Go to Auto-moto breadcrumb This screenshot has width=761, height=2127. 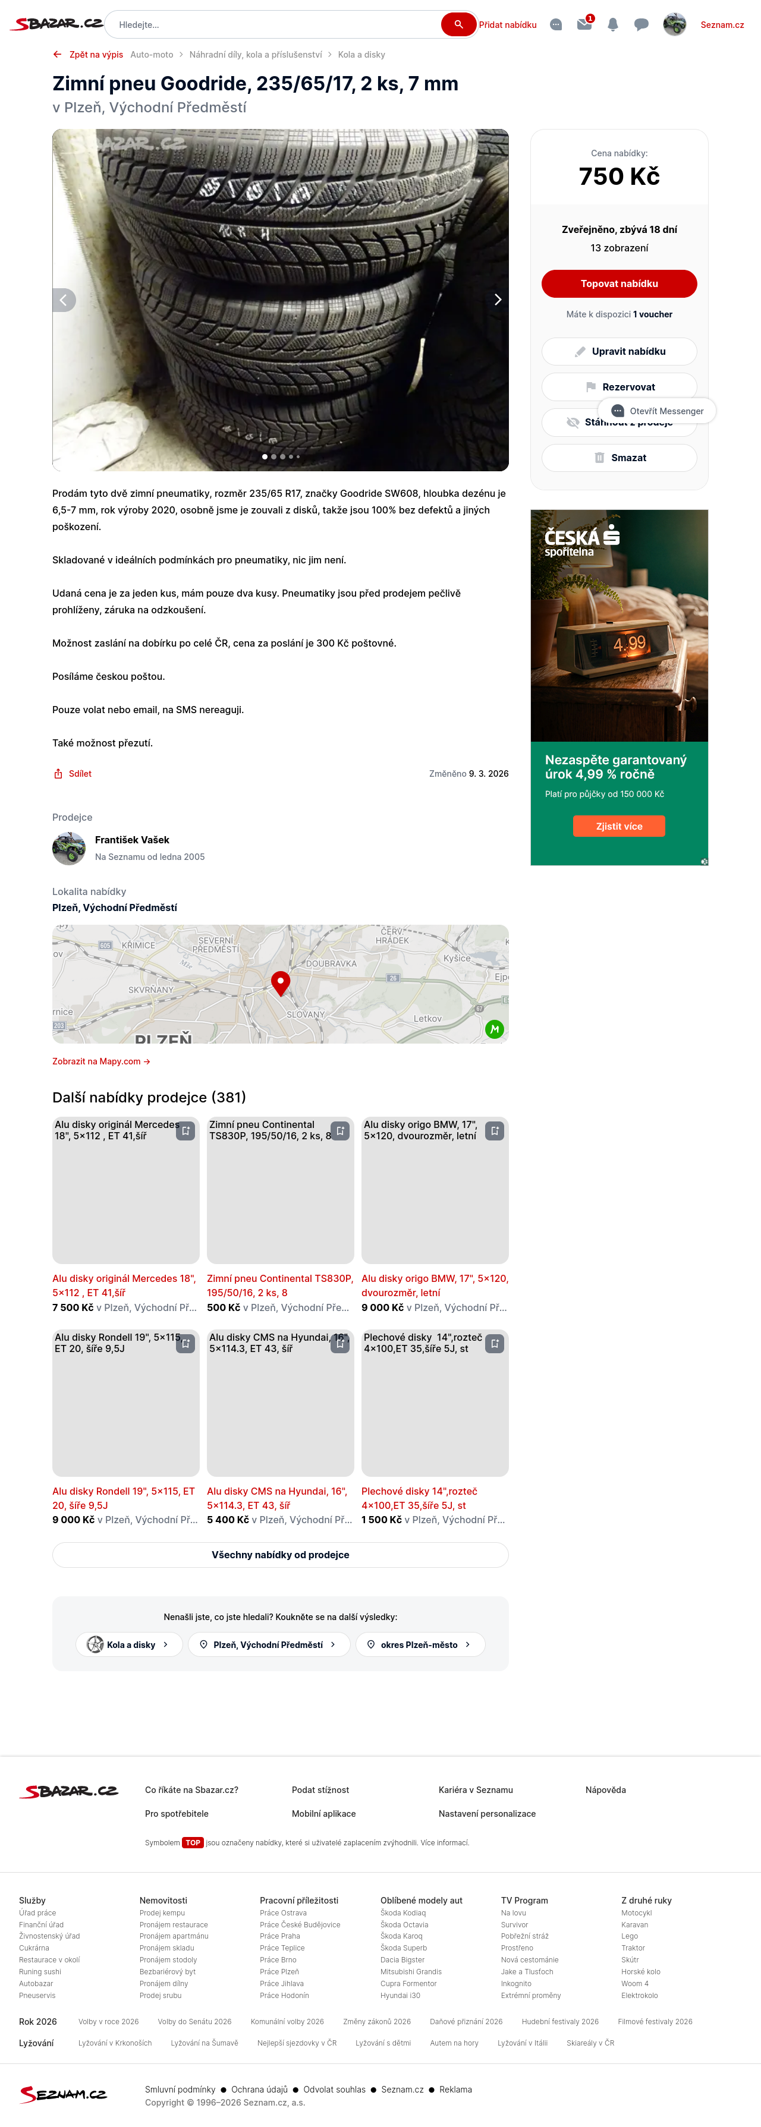point(152,55)
